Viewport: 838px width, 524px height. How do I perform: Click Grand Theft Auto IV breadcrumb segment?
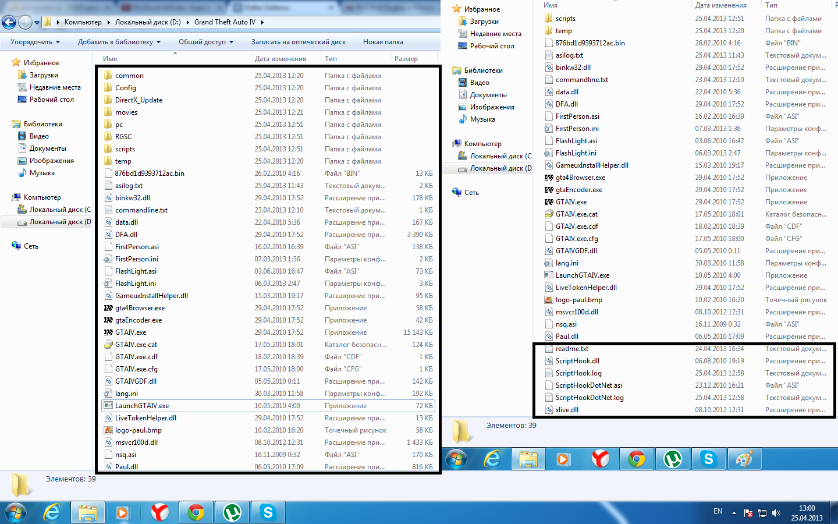click(x=225, y=22)
